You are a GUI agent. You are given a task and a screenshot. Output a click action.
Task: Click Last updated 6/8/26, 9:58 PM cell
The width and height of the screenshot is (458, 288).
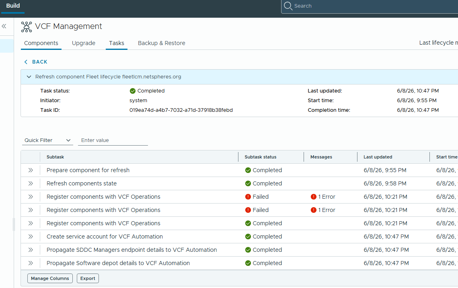(x=385, y=183)
